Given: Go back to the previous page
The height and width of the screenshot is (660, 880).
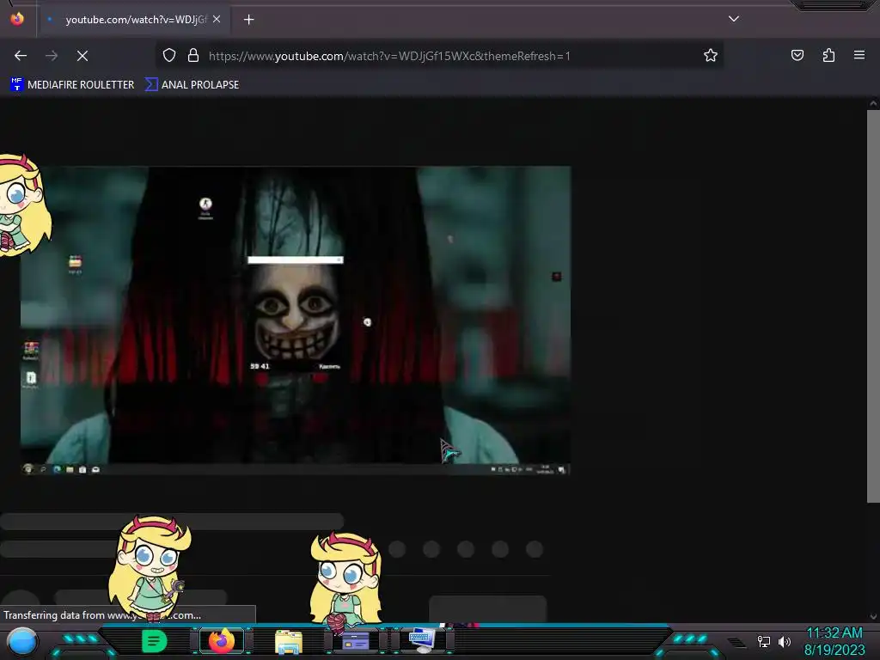Looking at the screenshot, I should [x=21, y=56].
